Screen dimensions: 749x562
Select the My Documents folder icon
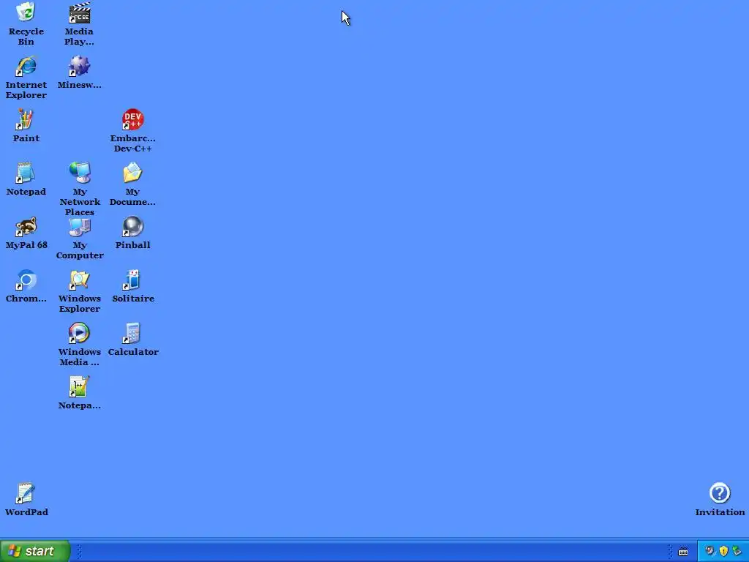[132, 173]
